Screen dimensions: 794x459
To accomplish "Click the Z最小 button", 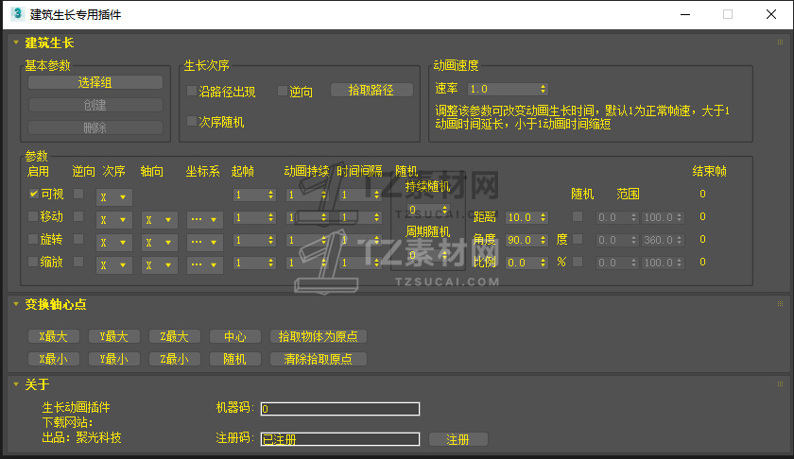I will 175,359.
